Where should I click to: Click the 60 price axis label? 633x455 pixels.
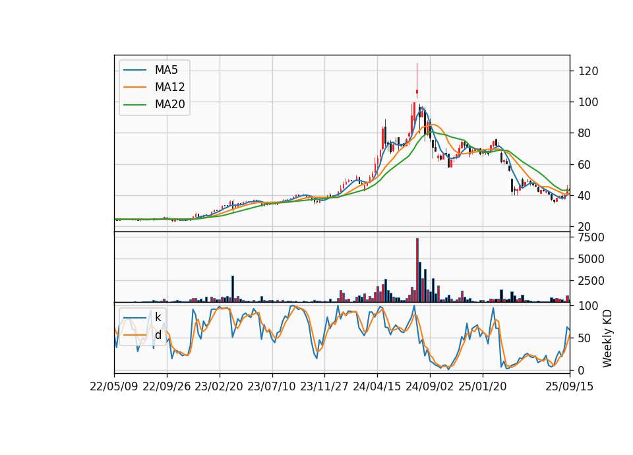[x=585, y=165]
